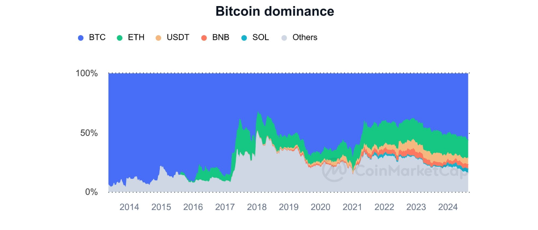
Task: Click the 50% y-axis label
Action: [89, 133]
